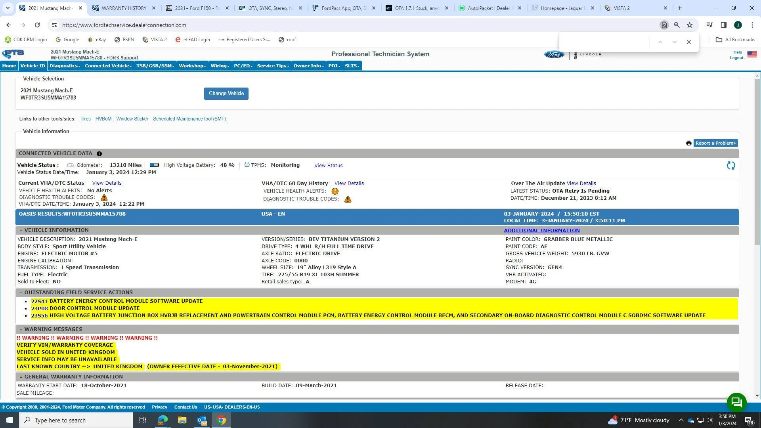Switch to the WARRANTY HISTORY browser tab
The width and height of the screenshot is (761, 428).
124,8
